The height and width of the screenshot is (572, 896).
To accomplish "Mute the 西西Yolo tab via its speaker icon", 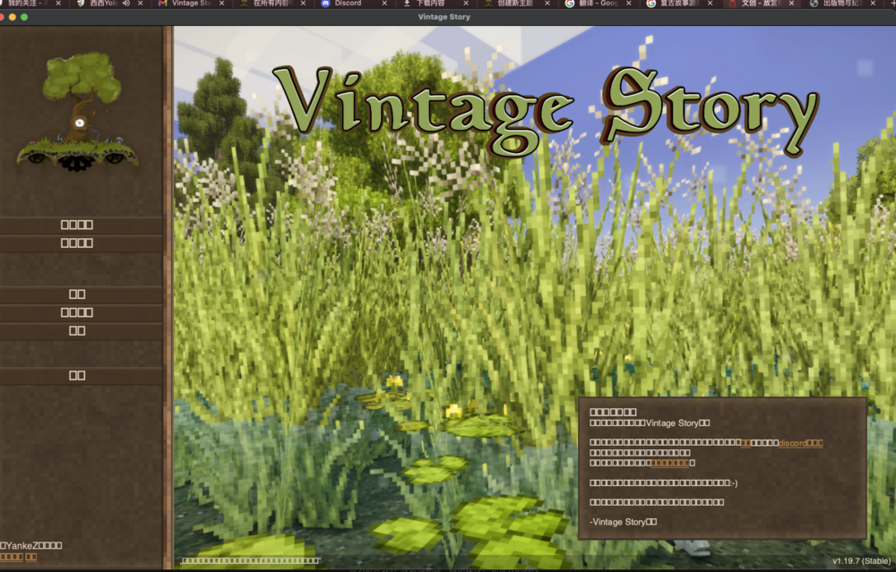I will click(x=125, y=4).
